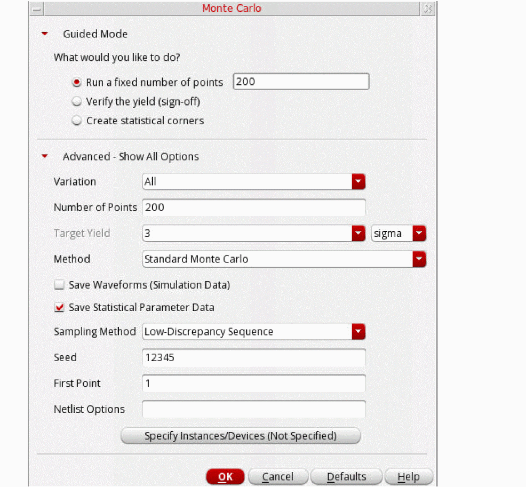Viewport: 526px width, 487px height.
Task: Open the Sampling Method dropdown arrow
Action: (358, 332)
